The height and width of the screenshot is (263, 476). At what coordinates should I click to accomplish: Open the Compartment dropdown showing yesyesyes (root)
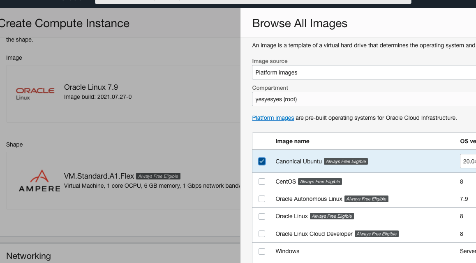[364, 99]
